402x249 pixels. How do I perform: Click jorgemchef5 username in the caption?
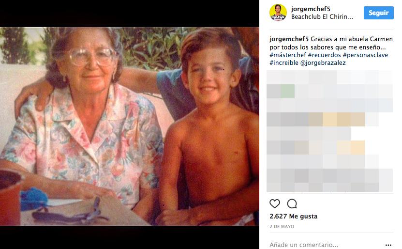pyautogui.click(x=289, y=39)
